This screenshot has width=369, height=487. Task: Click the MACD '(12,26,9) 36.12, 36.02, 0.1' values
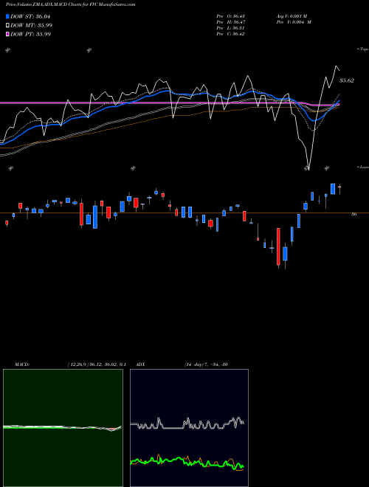[97, 365]
